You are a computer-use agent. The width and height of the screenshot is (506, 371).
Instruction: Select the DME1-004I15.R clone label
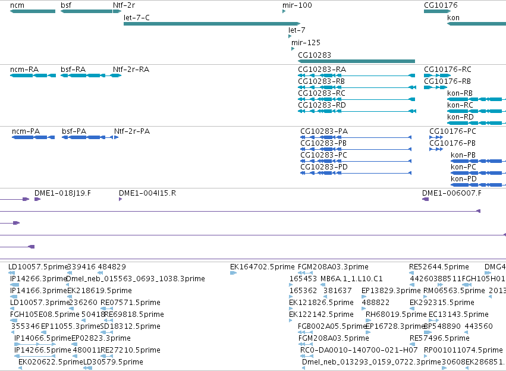[x=147, y=193]
